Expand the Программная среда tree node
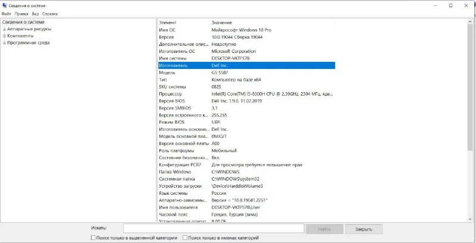 (4, 43)
